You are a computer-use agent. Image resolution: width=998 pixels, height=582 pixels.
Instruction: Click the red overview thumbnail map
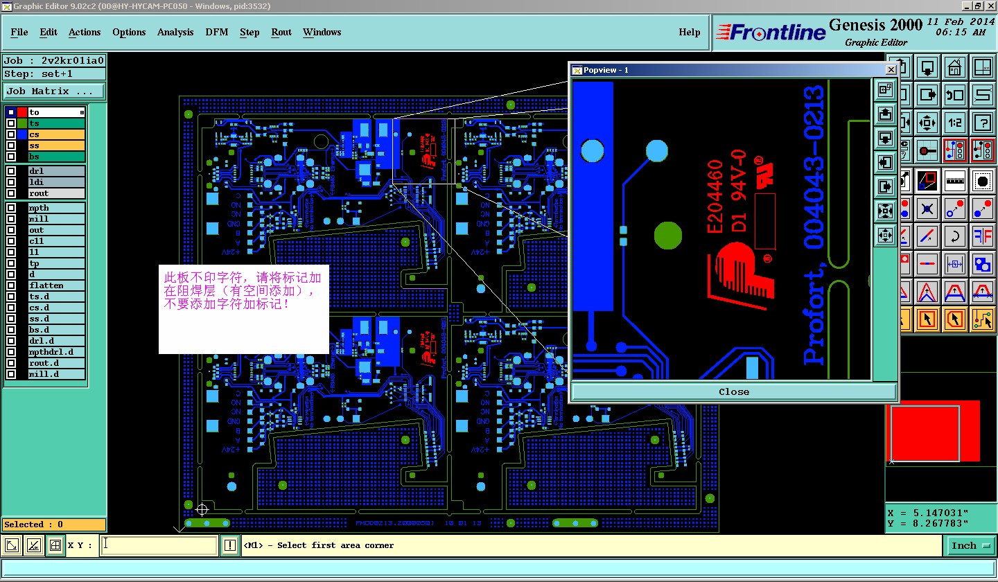click(x=934, y=431)
